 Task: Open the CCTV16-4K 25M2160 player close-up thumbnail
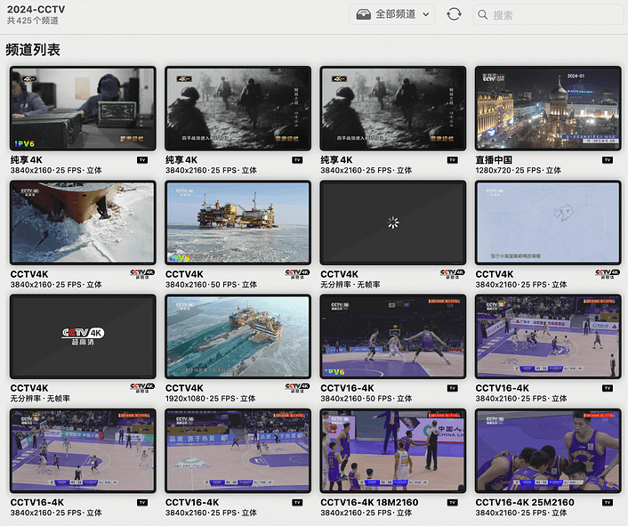(x=548, y=451)
